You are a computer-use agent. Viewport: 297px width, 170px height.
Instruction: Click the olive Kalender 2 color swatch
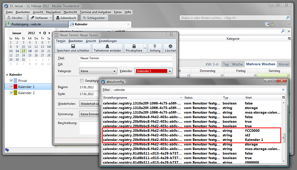(15, 93)
